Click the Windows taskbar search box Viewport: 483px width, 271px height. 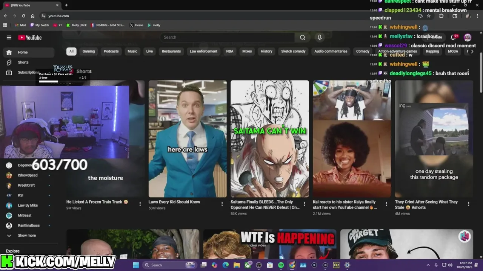(x=170, y=265)
